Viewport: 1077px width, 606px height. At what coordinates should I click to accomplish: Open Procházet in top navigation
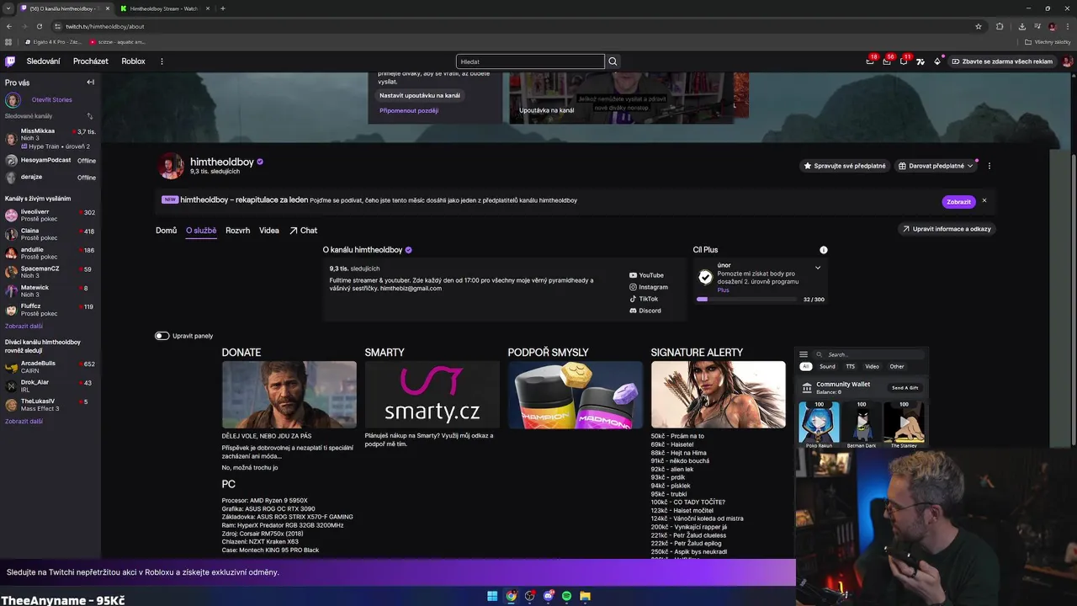91,61
